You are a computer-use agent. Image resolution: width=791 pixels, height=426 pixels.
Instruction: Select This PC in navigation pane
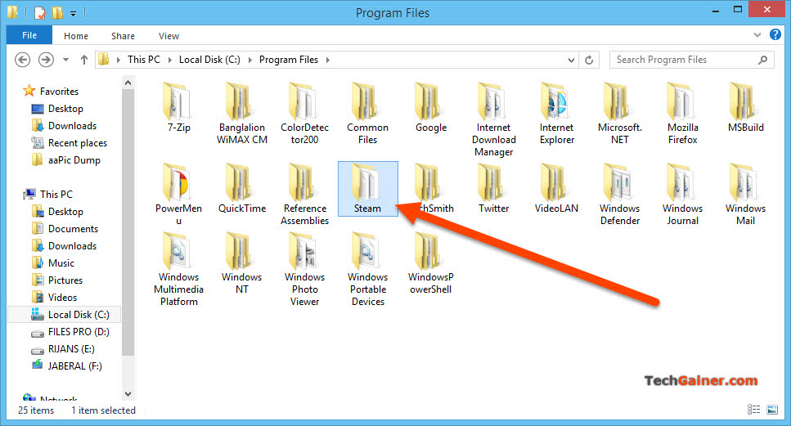click(48, 194)
